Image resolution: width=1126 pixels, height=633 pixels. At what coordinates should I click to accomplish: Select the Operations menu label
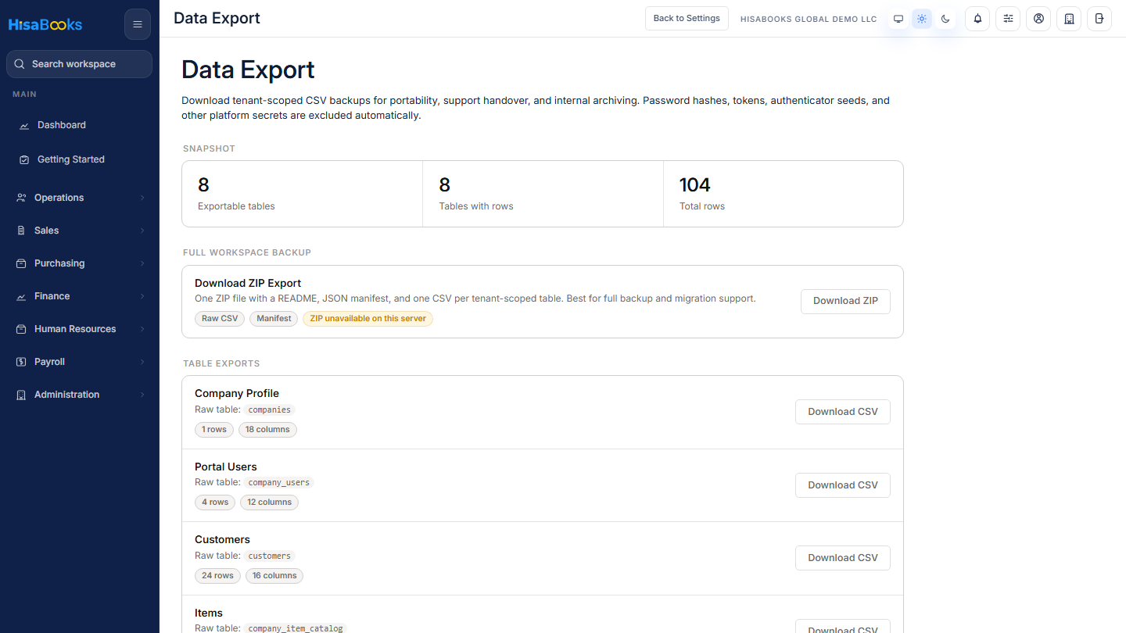(x=59, y=198)
